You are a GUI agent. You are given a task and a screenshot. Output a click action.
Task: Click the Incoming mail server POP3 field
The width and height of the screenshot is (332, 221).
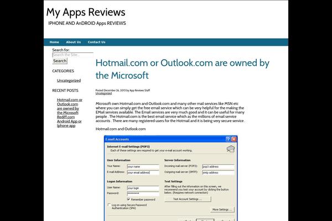pyautogui.click(x=219, y=167)
